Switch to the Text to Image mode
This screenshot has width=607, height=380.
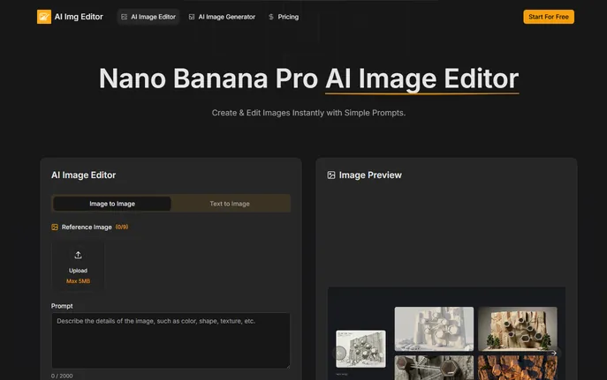coord(230,204)
